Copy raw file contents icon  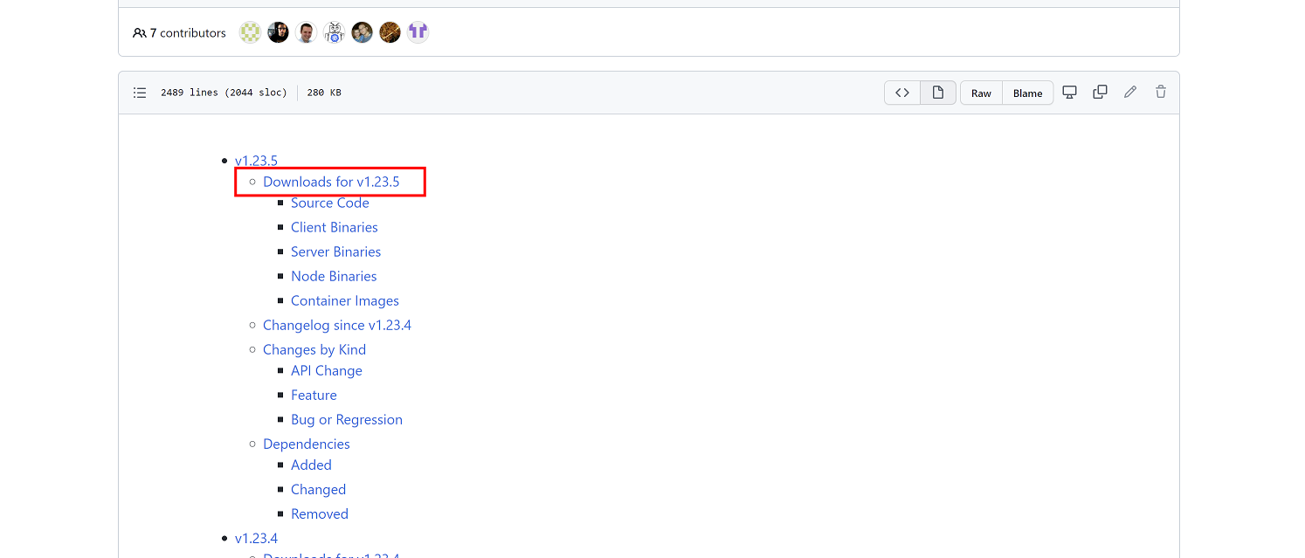1100,92
